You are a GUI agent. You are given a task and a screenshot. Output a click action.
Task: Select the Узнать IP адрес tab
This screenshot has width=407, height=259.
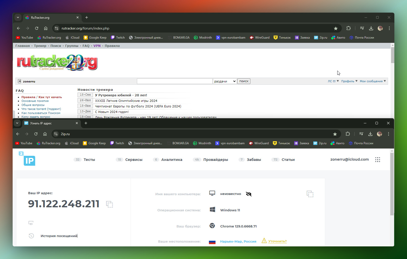51,123
